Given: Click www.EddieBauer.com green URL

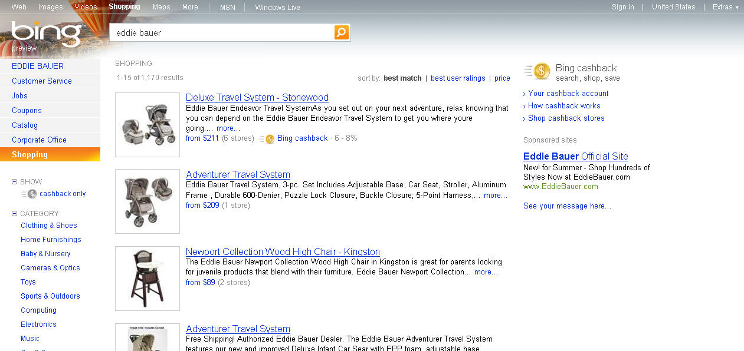Looking at the screenshot, I should pyautogui.click(x=561, y=187).
